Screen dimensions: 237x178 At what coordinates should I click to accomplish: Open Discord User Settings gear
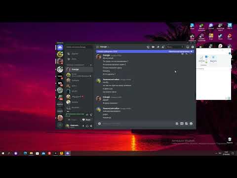[91, 126]
